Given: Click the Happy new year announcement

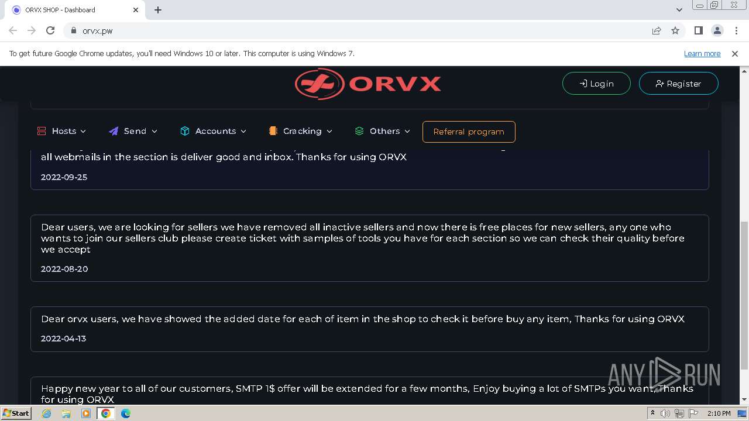Looking at the screenshot, I should 367,394.
